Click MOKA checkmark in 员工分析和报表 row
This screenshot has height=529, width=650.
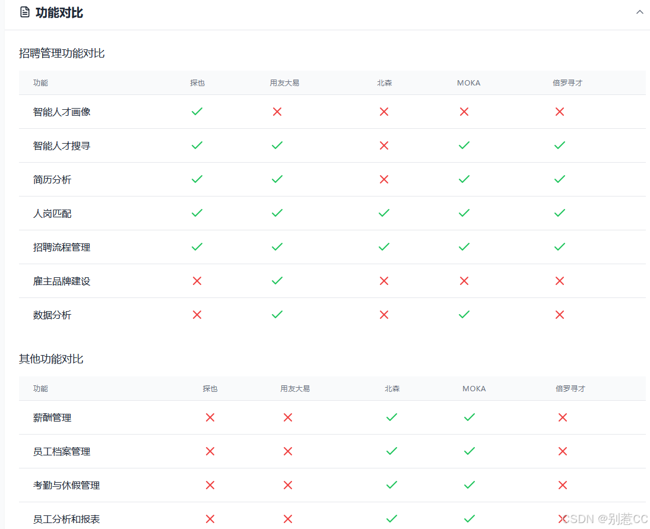[470, 519]
